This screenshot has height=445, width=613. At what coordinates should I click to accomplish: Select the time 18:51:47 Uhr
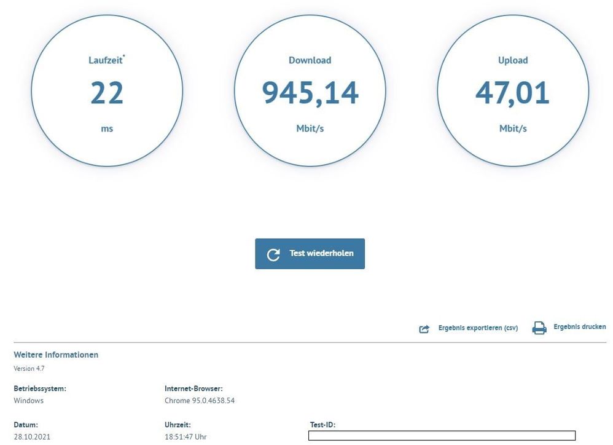(x=185, y=437)
